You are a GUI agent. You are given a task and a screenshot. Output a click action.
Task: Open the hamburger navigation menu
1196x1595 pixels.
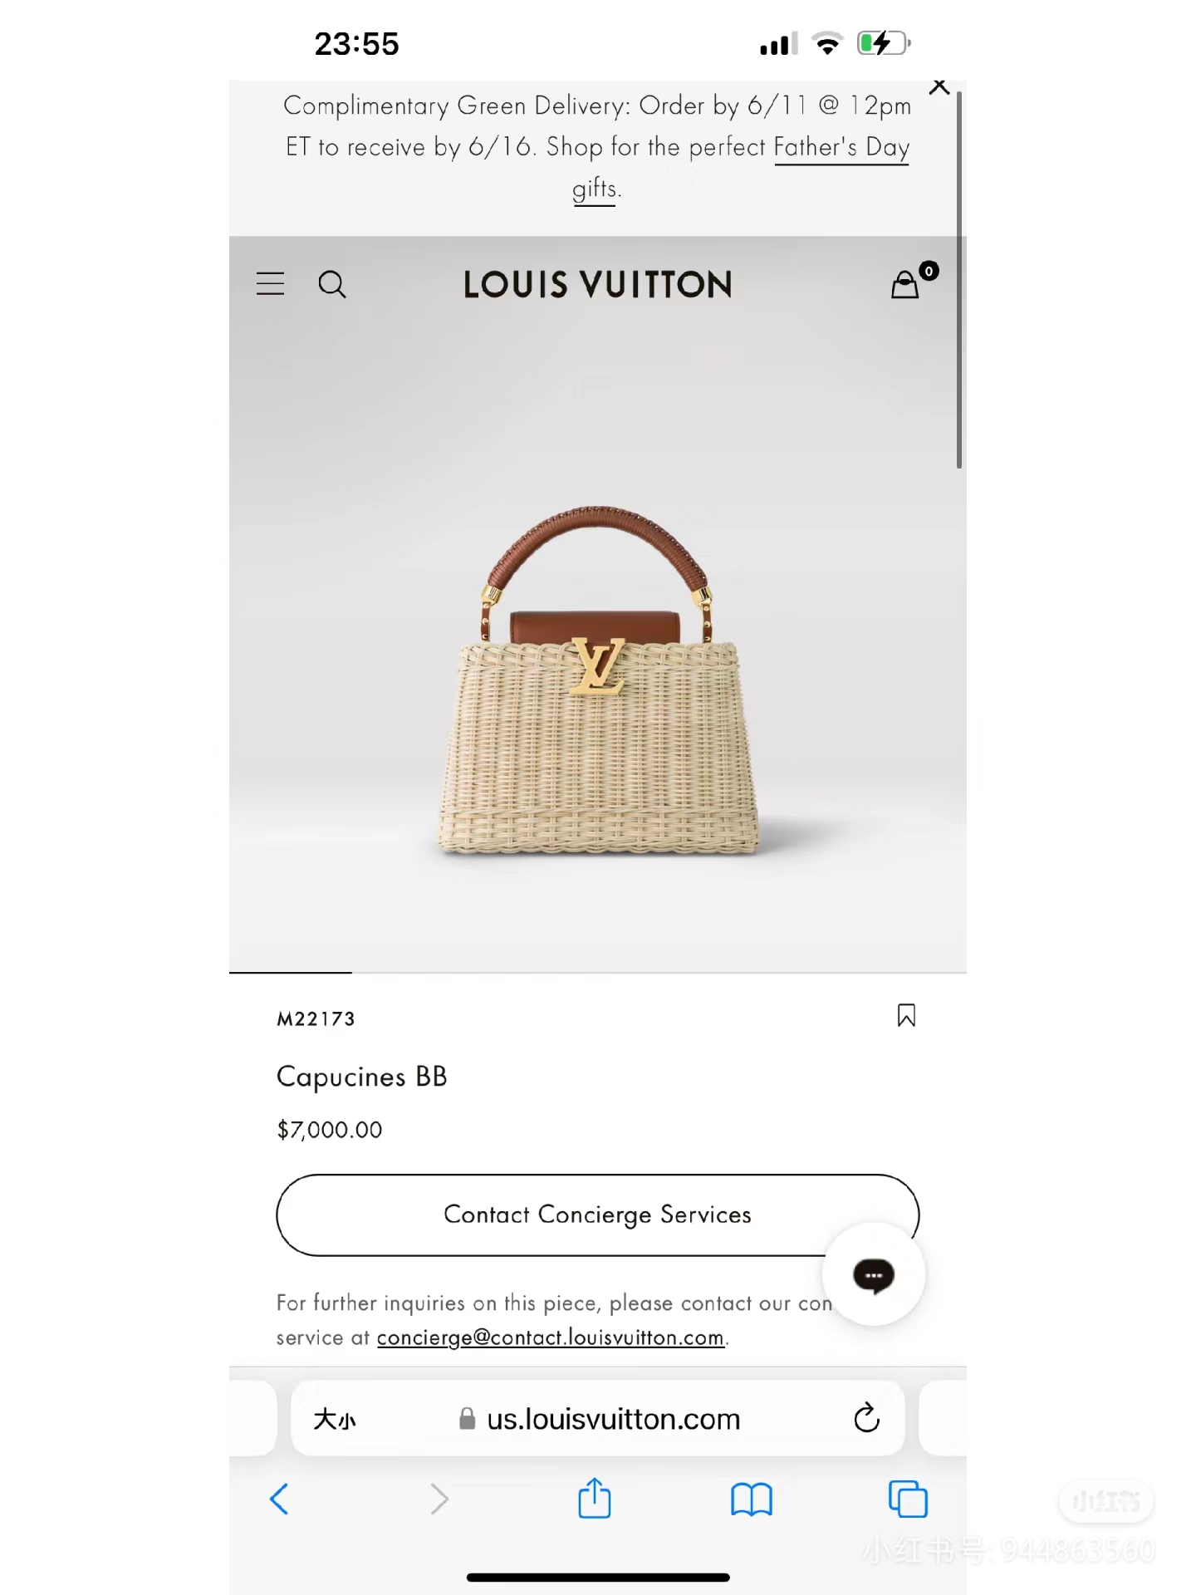270,284
